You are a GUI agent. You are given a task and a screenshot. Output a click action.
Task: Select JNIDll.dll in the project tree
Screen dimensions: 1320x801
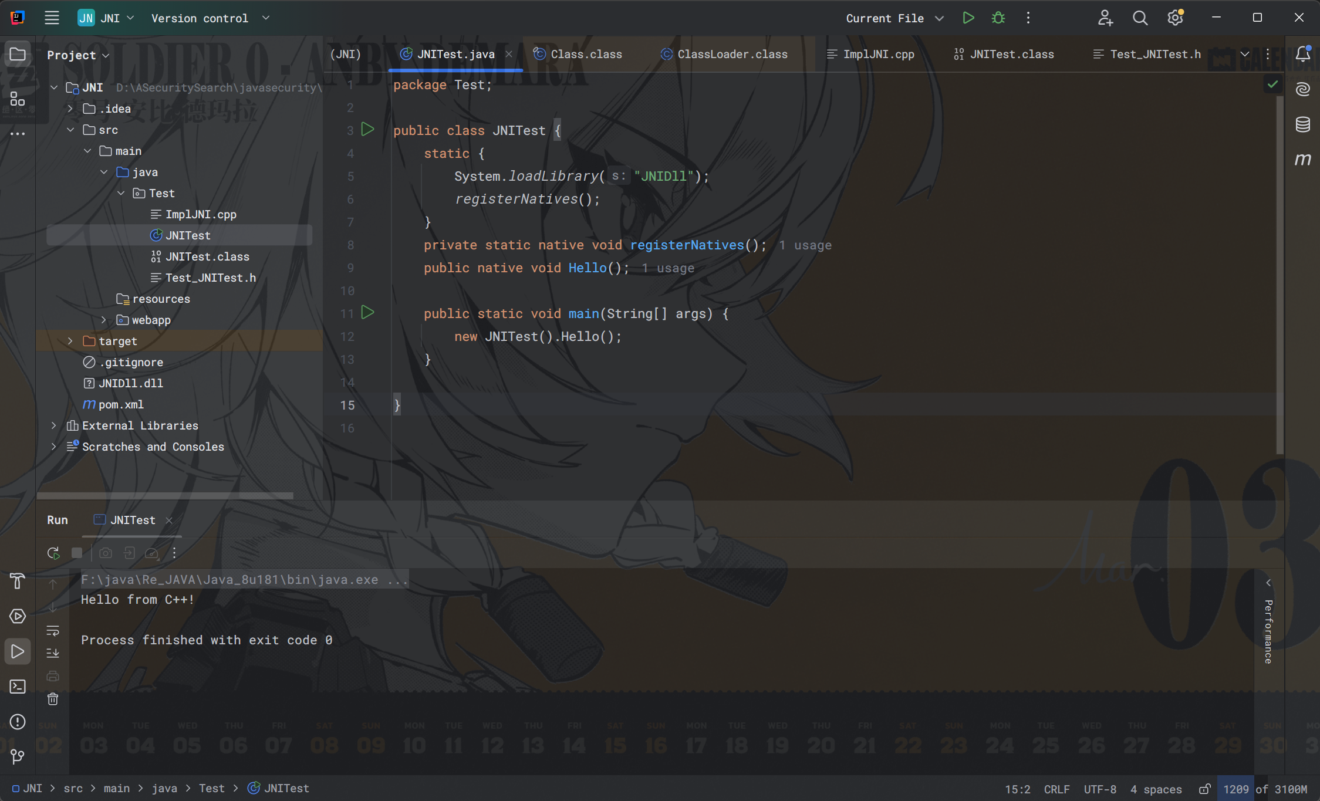[130, 383]
